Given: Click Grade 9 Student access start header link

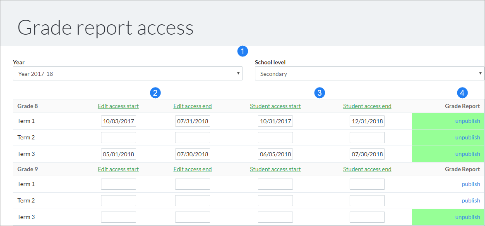Looking at the screenshot, I should [275, 169].
